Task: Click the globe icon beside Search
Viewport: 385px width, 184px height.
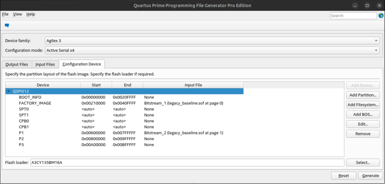Action: (380, 15)
